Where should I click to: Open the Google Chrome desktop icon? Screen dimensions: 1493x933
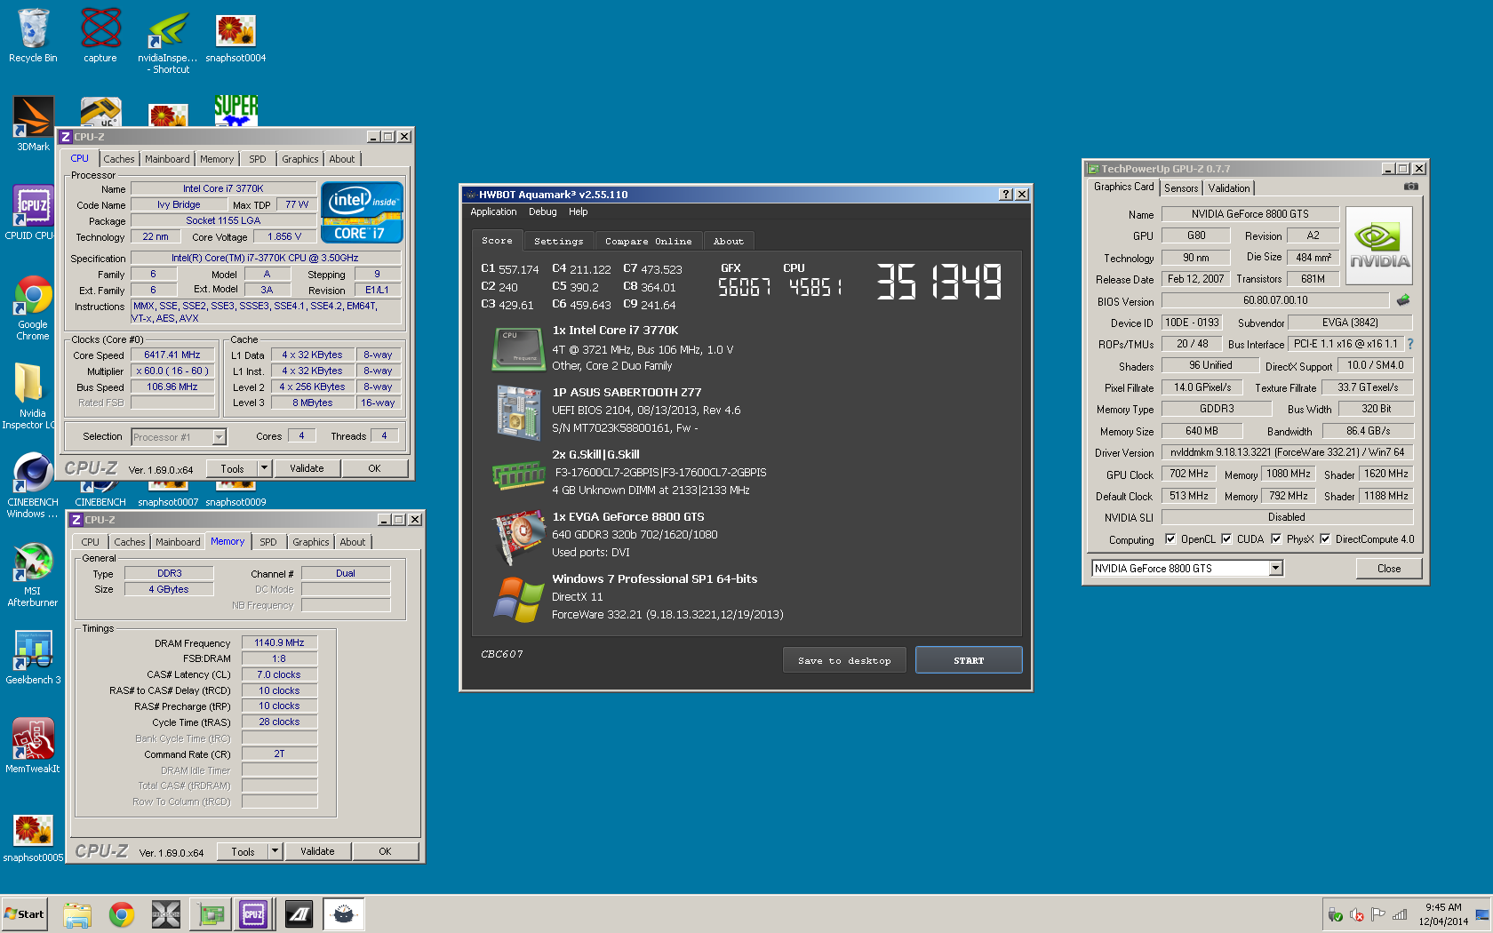pos(33,307)
